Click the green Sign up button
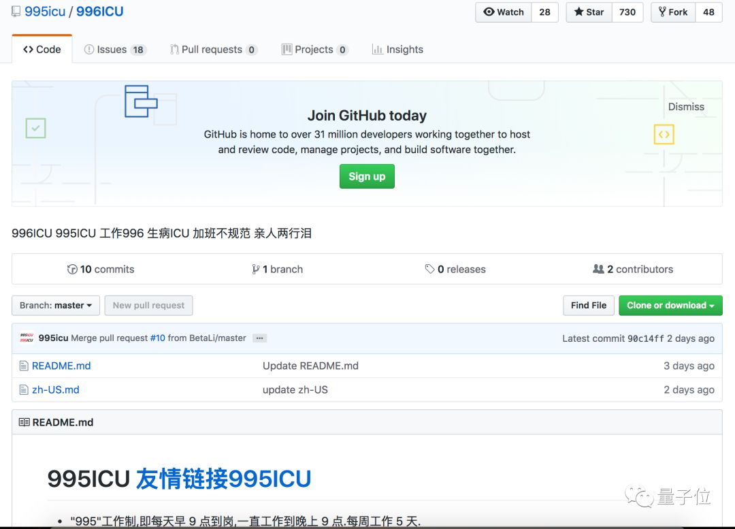 367,176
